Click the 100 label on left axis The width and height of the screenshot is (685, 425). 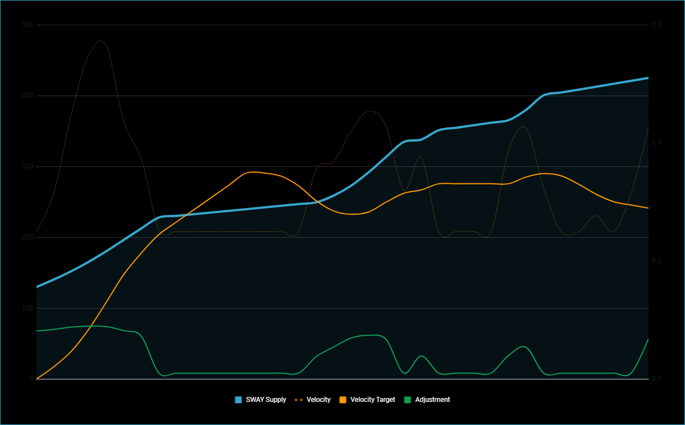(27, 308)
